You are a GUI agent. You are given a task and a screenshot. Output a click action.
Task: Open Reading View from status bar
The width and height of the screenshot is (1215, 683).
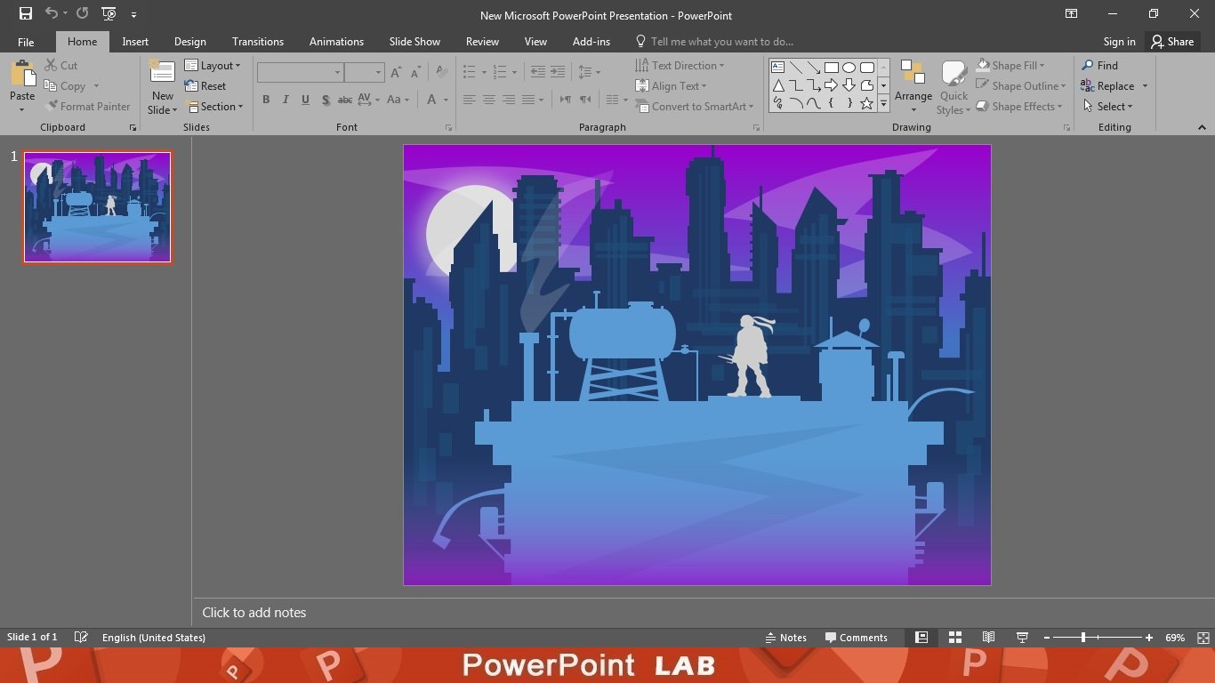pos(988,638)
